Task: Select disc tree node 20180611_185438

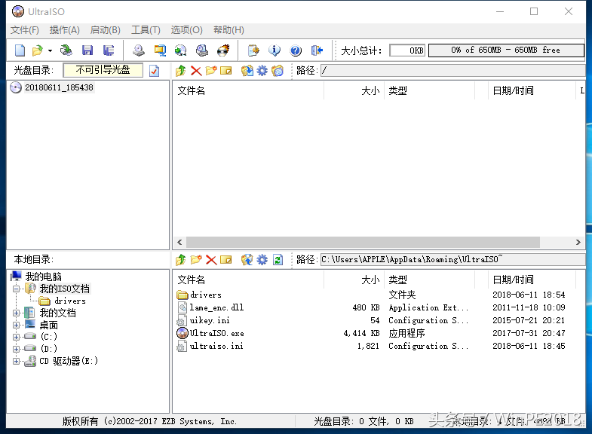Action: (x=59, y=87)
